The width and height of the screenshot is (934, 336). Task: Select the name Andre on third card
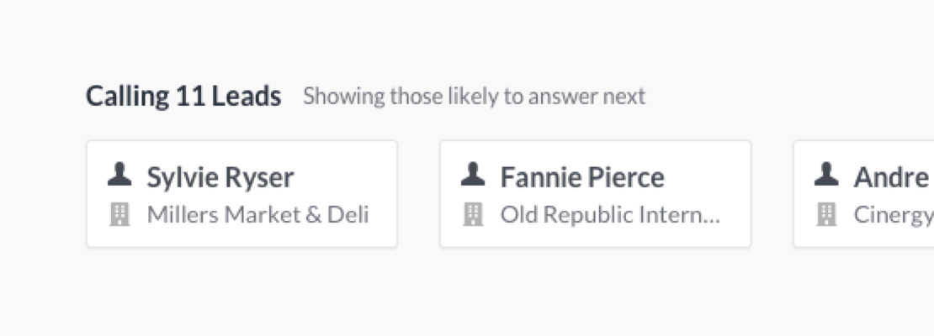[x=891, y=177]
